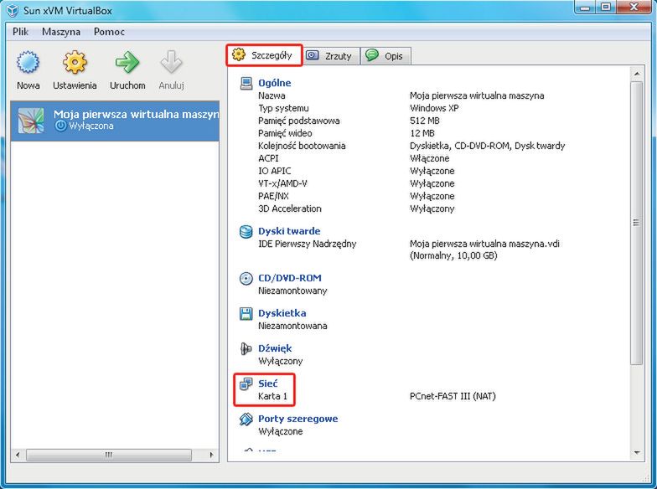The image size is (657, 489).
Task: Click the '12 MB' video memory value
Action: (x=422, y=133)
